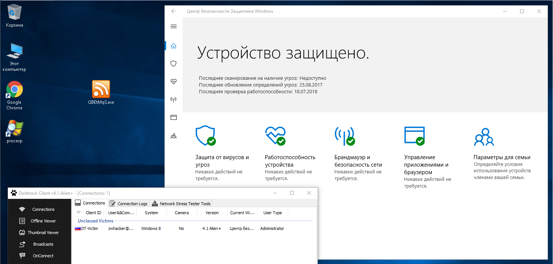The image size is (553, 264).
Task: Collapse the Unclassed Victims group
Action: (95, 221)
